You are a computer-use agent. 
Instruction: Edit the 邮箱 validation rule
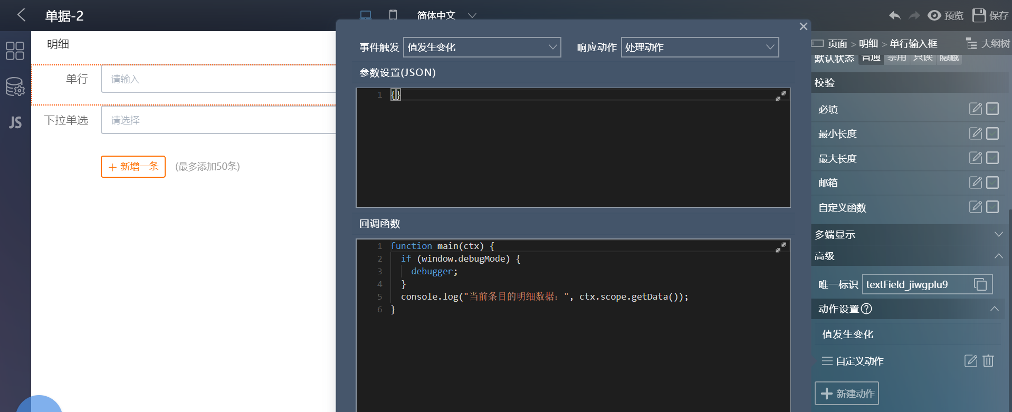[976, 183]
